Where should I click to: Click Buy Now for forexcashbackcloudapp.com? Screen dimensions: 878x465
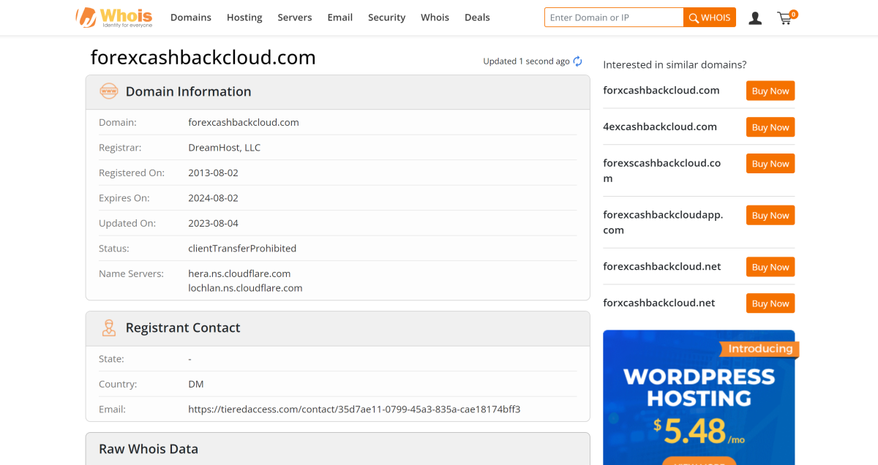pos(770,215)
